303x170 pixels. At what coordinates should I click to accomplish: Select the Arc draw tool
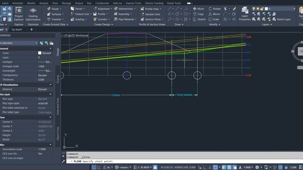pos(177,8)
